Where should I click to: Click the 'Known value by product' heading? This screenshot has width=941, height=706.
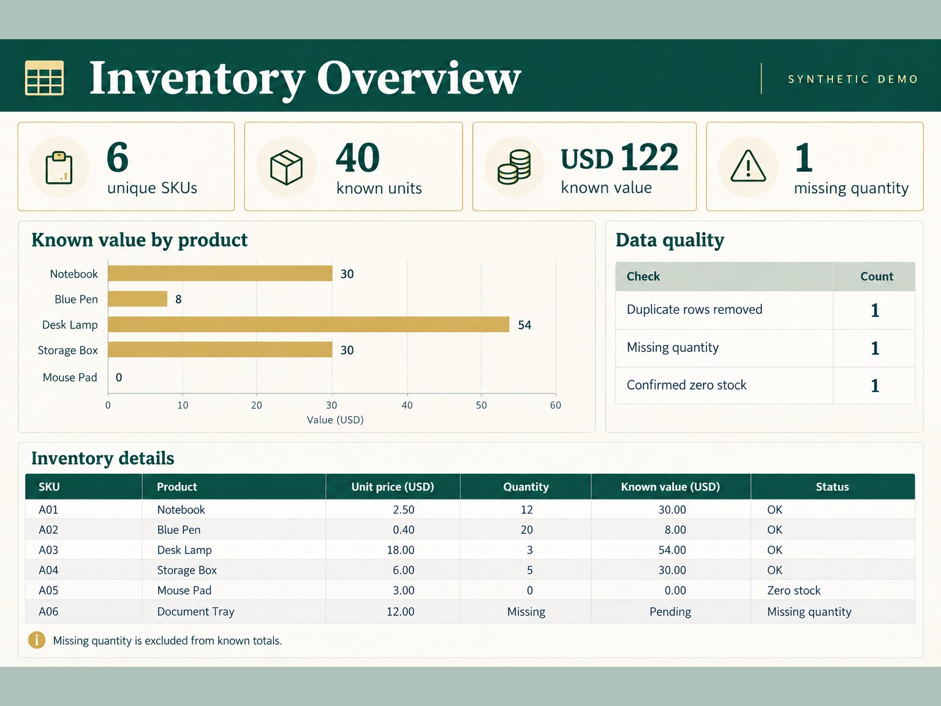pos(139,240)
